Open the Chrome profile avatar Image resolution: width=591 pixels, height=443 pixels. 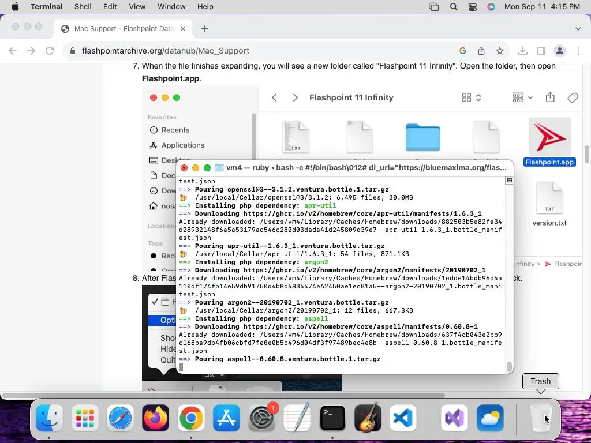(x=560, y=51)
